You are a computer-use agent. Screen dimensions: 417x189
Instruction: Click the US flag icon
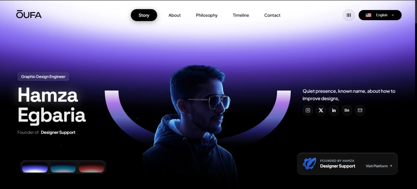pyautogui.click(x=368, y=15)
